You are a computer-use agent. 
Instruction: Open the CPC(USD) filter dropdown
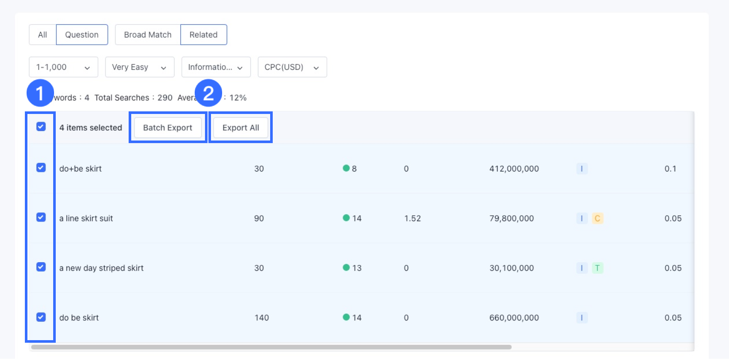tap(292, 67)
